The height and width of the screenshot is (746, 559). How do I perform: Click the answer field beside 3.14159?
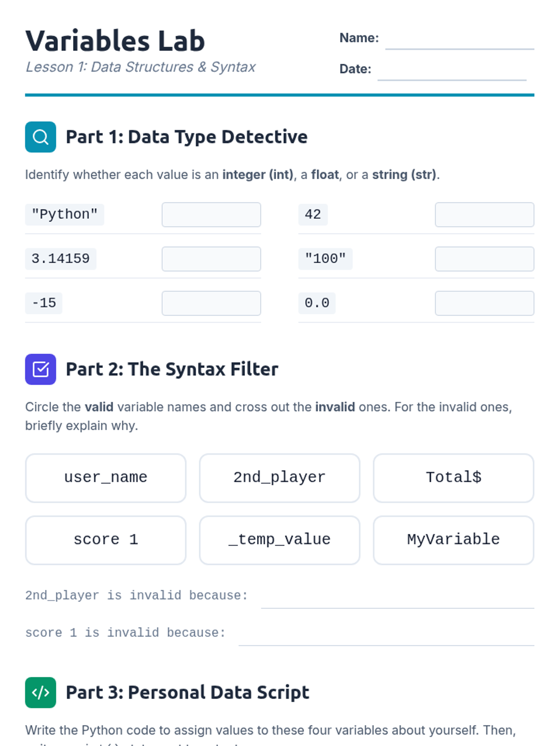coord(211,259)
